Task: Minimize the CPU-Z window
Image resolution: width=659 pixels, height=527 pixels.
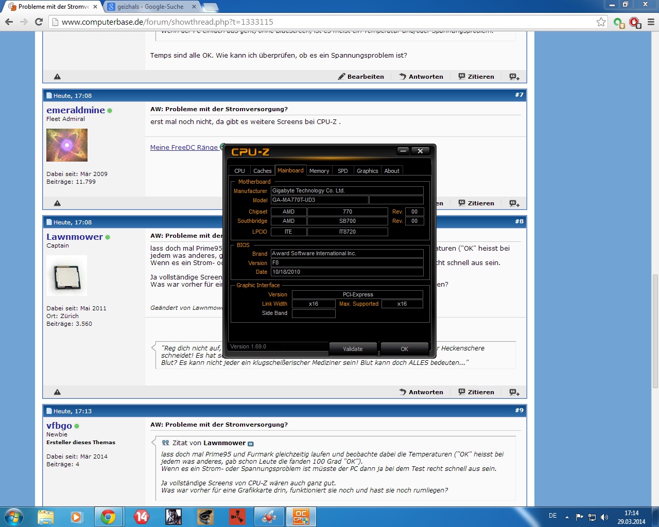Action: [x=403, y=151]
